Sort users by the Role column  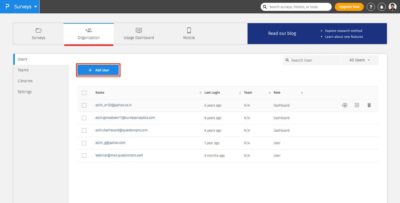pos(302,93)
